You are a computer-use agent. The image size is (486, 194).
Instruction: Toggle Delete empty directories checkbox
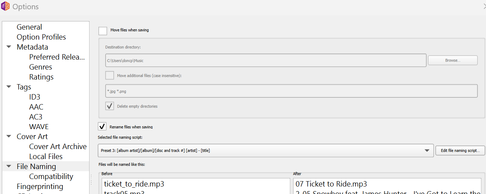tap(109, 106)
